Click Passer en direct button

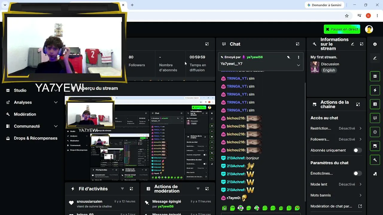coord(342,29)
